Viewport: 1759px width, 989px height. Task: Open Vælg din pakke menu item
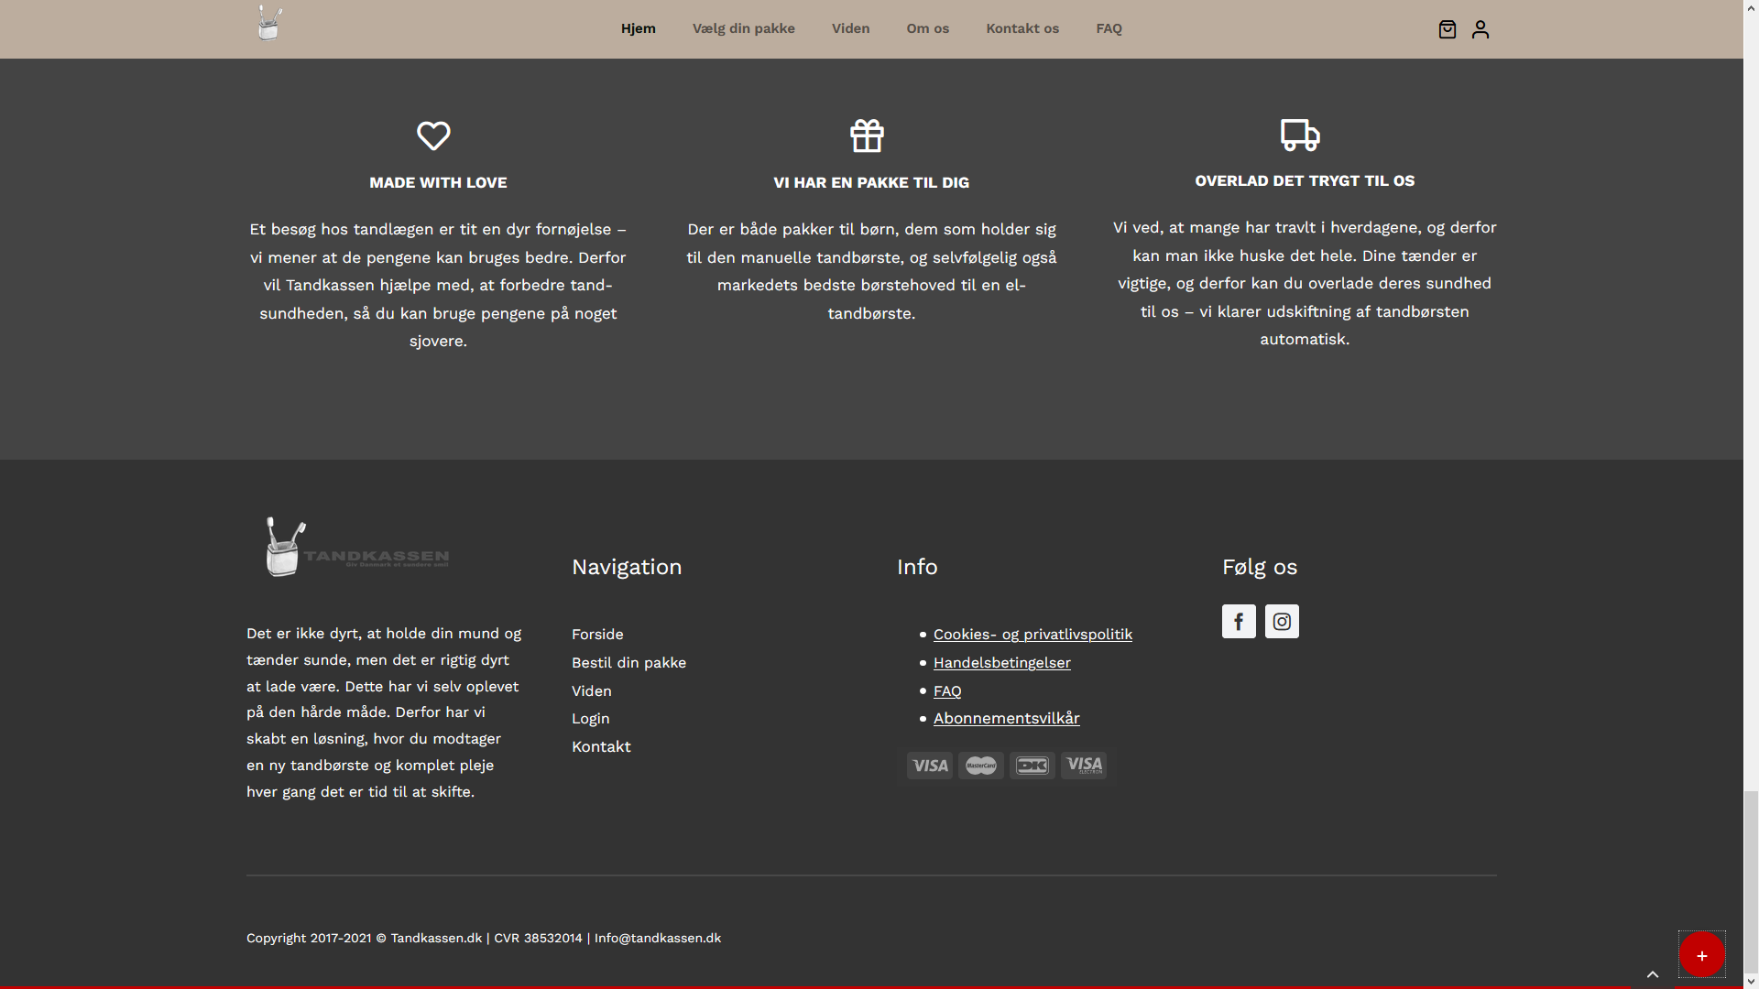coord(744,28)
